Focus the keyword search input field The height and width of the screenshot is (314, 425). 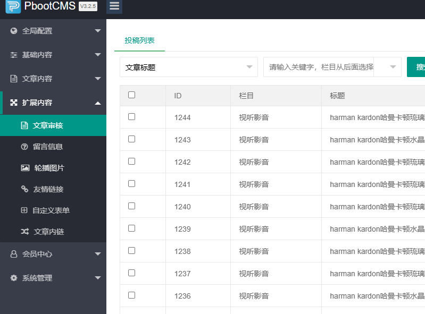[319, 67]
